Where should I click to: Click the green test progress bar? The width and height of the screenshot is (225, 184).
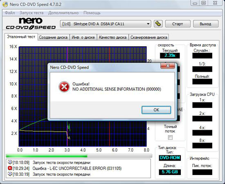click(79, 156)
